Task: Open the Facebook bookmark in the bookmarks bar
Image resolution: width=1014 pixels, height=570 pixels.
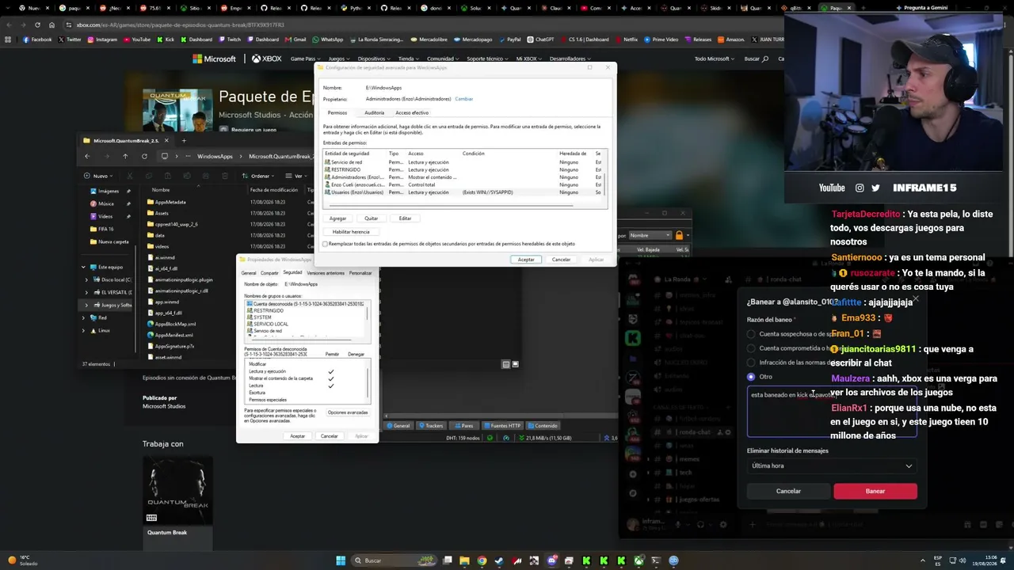Action: pos(38,40)
